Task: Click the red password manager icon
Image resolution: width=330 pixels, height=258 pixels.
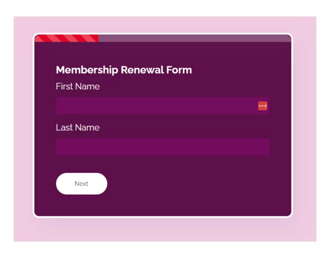Action: point(262,106)
